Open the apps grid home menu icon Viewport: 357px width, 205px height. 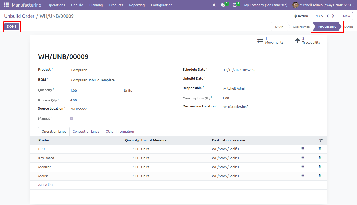(6, 5)
